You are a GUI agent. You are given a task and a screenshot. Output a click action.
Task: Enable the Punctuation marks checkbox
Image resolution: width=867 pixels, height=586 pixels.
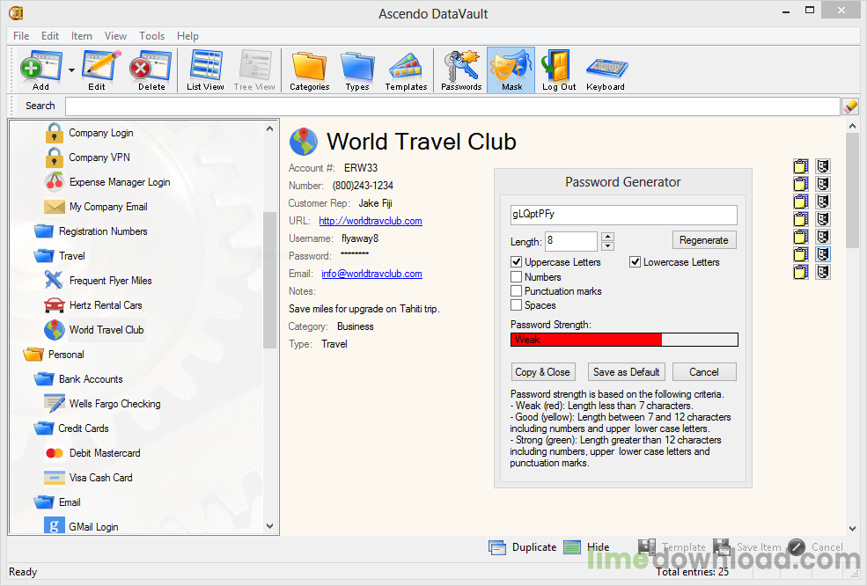tap(517, 290)
